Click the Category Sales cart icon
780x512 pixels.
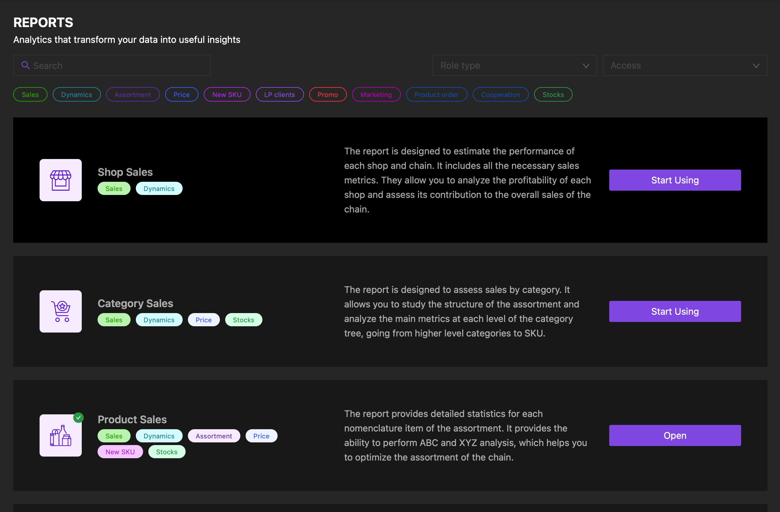pos(61,311)
